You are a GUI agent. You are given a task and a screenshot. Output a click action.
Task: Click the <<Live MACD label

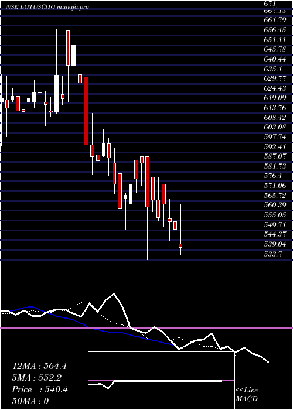pyautogui.click(x=247, y=395)
